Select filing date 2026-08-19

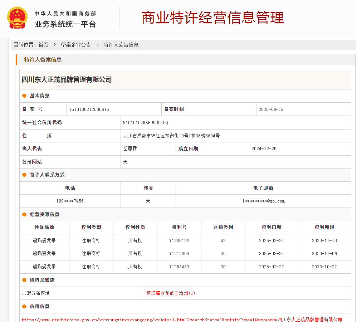click(271, 109)
